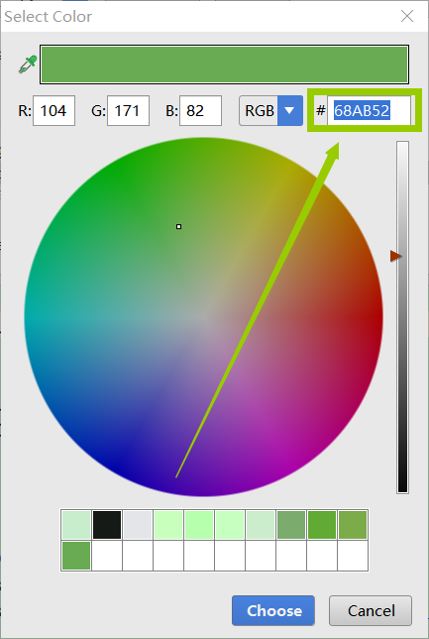Image resolution: width=429 pixels, height=639 pixels.
Task: Edit the R value field showing 104
Action: tap(54, 111)
